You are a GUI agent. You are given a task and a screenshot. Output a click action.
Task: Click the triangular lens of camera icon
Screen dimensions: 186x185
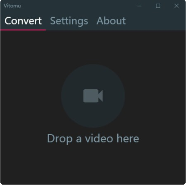pos(101,96)
